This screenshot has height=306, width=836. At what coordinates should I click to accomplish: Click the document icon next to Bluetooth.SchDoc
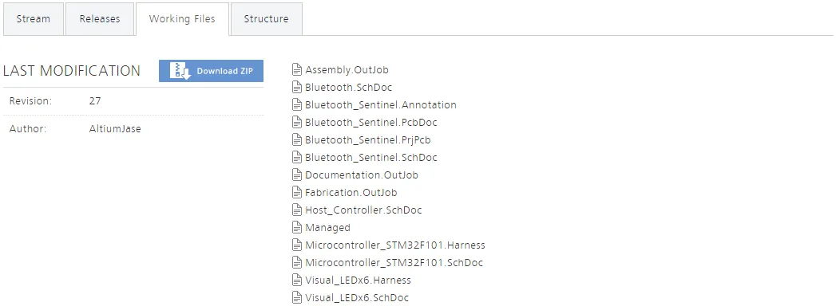[x=297, y=88]
